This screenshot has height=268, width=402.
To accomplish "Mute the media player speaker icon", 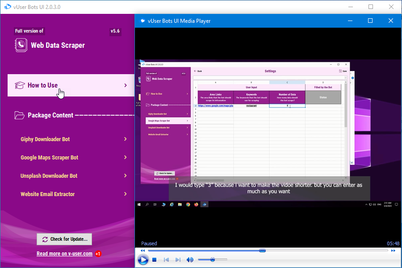I will point(190,260).
